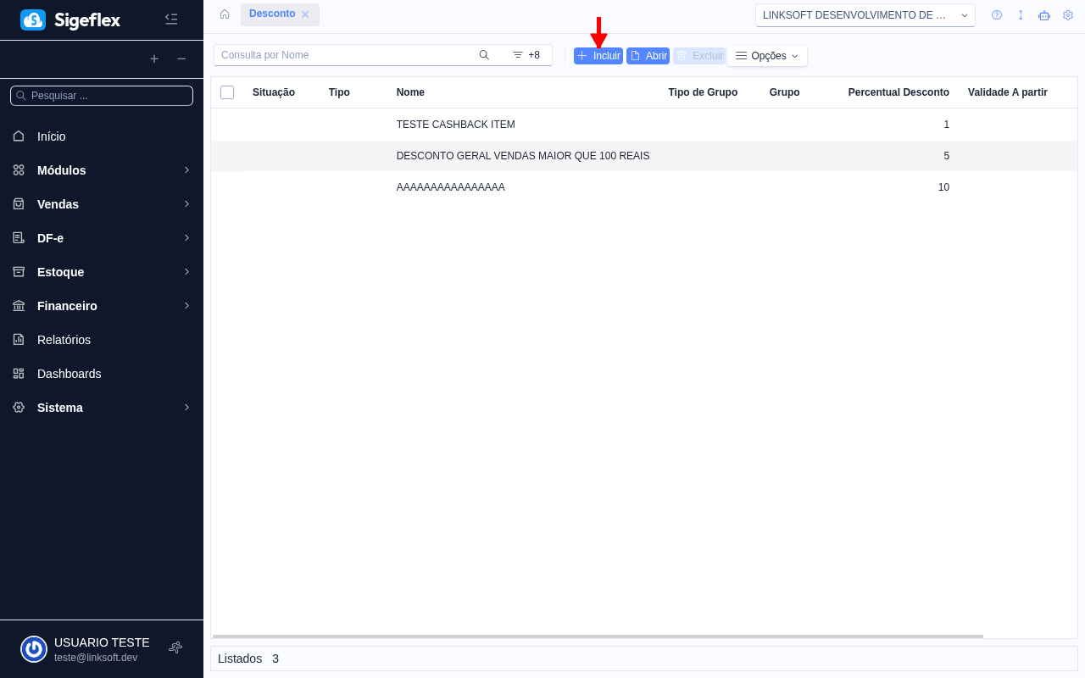The width and height of the screenshot is (1085, 678).
Task: Click the plus icon above the sidebar search
Action: coord(154,59)
